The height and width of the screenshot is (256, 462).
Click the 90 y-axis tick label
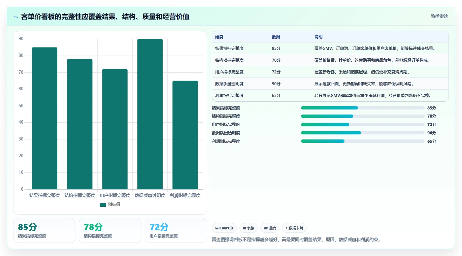(x=21, y=39)
